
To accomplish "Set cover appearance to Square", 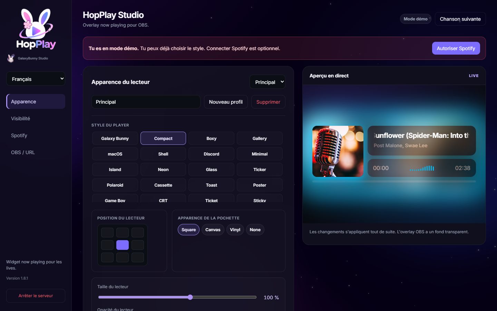I will 188,230.
